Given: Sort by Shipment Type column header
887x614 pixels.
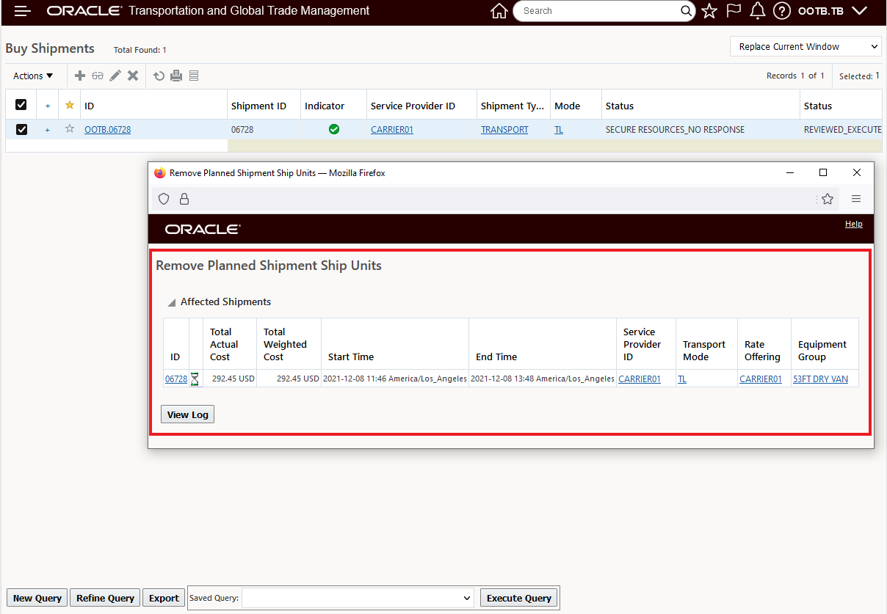Looking at the screenshot, I should [x=513, y=106].
